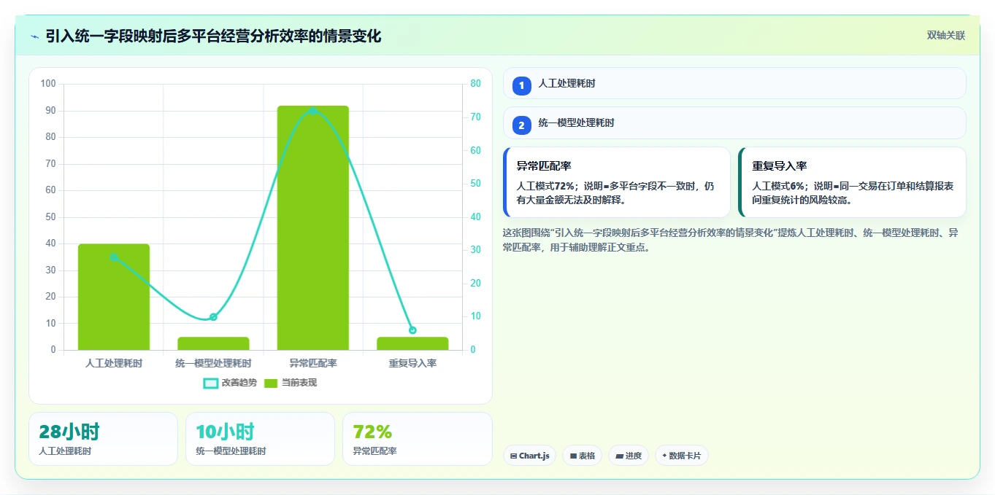Click text 人工模式72% description

(615, 192)
